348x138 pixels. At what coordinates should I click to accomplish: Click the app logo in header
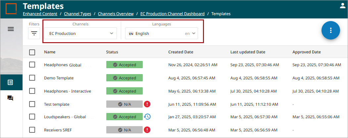pyautogui.click(x=11, y=8)
